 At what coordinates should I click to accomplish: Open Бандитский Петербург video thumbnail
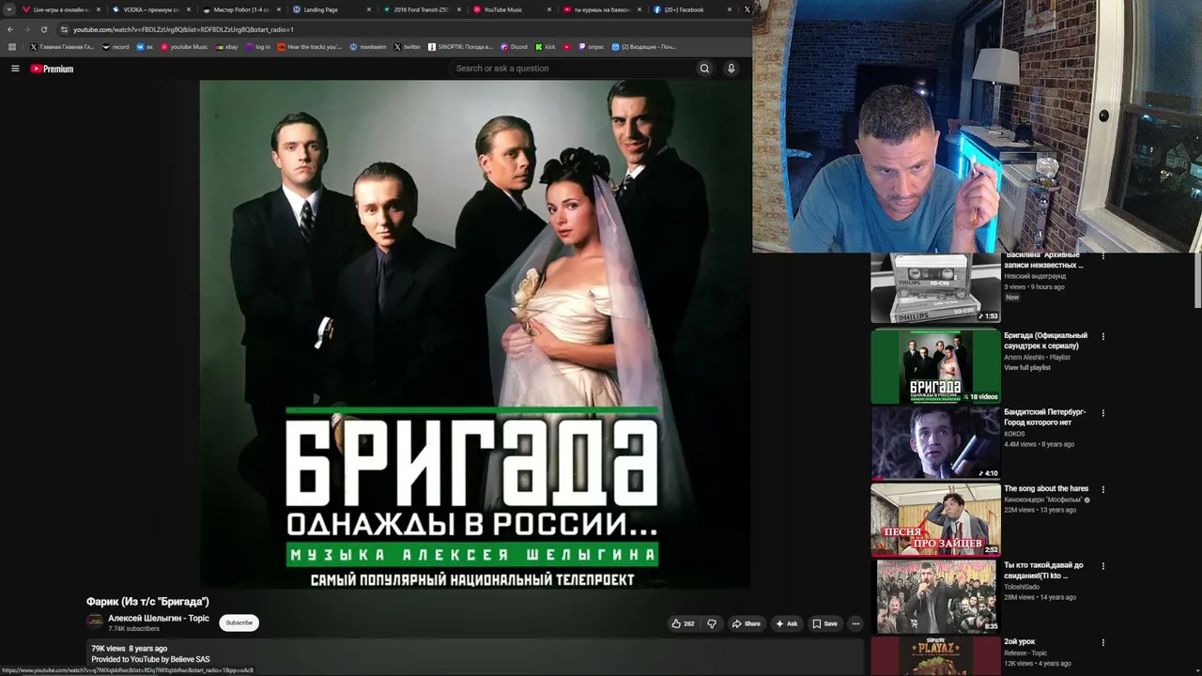tap(935, 442)
